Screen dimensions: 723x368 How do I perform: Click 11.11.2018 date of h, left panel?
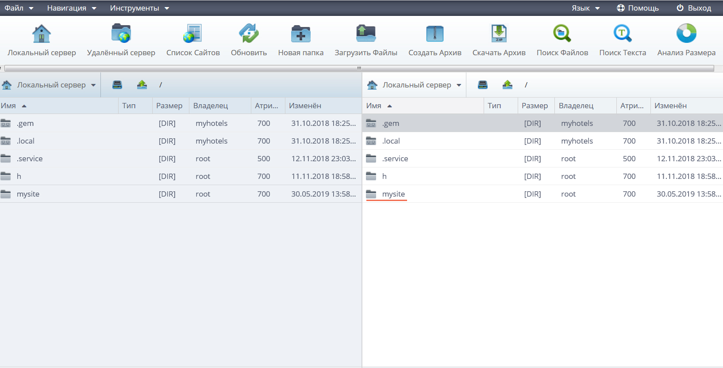tap(323, 176)
